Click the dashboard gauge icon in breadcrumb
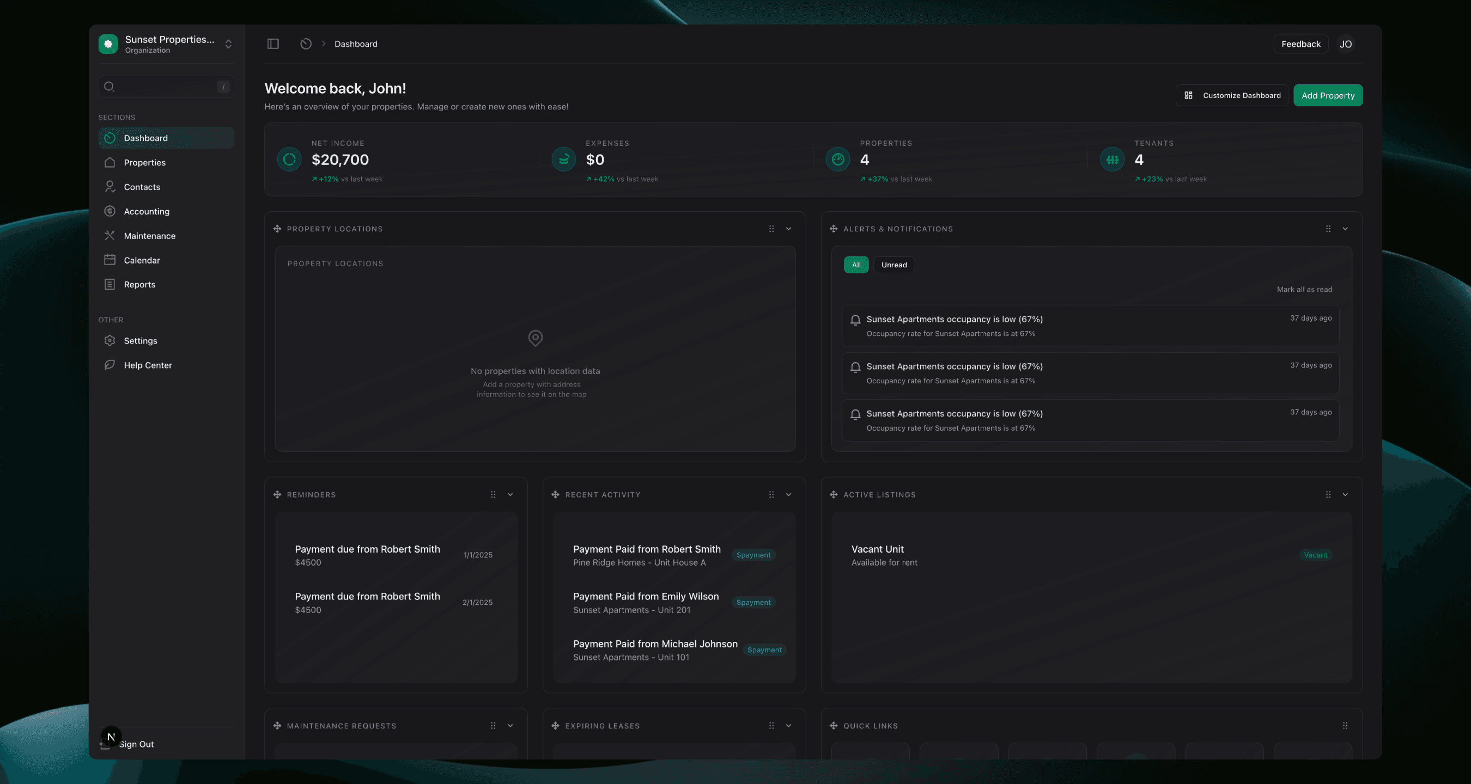1471x784 pixels. click(306, 44)
